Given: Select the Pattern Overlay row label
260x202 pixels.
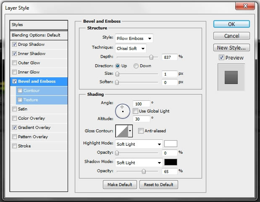Looking at the screenshot, I should click(33, 137).
